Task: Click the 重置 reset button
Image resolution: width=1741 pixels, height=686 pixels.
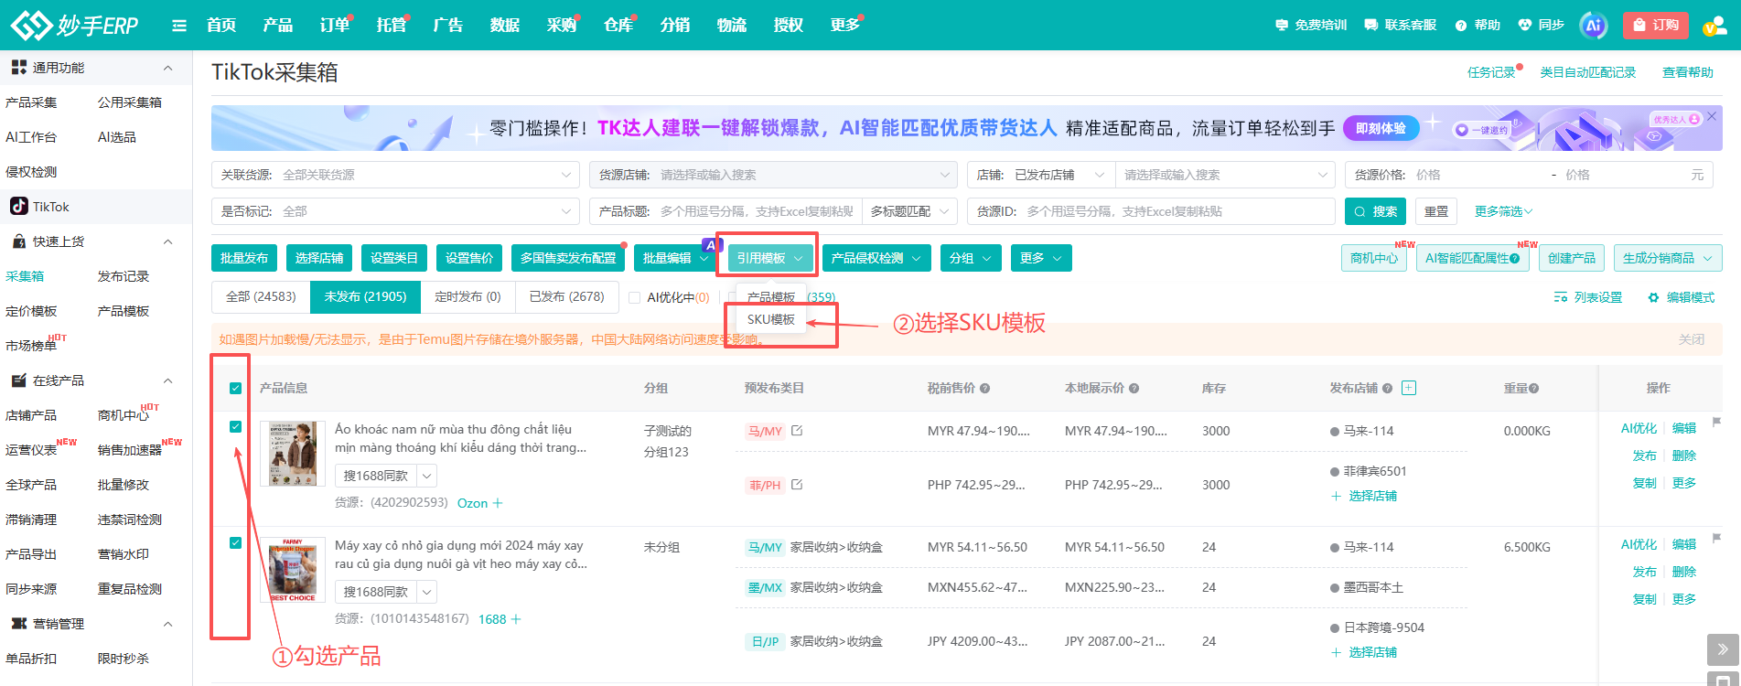Action: coord(1436,211)
